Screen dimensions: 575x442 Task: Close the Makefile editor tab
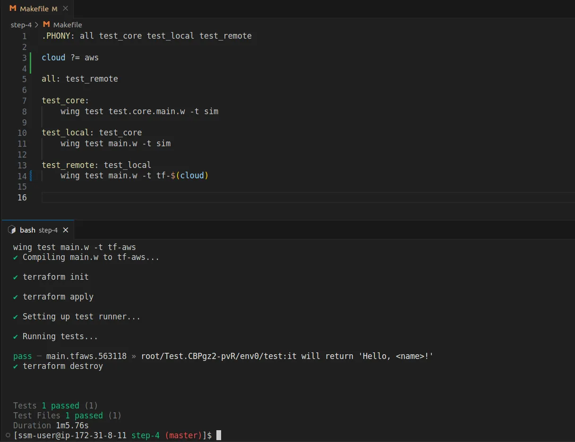pyautogui.click(x=65, y=8)
